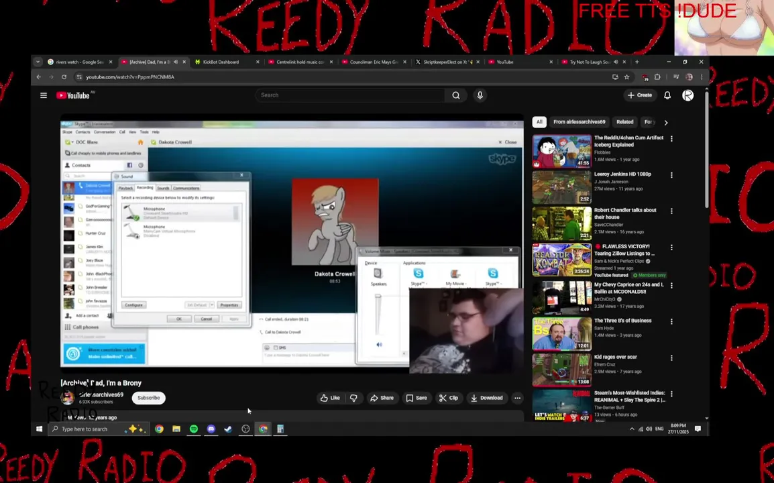The height and width of the screenshot is (483, 774).
Task: Click the Create button
Action: coord(640,95)
